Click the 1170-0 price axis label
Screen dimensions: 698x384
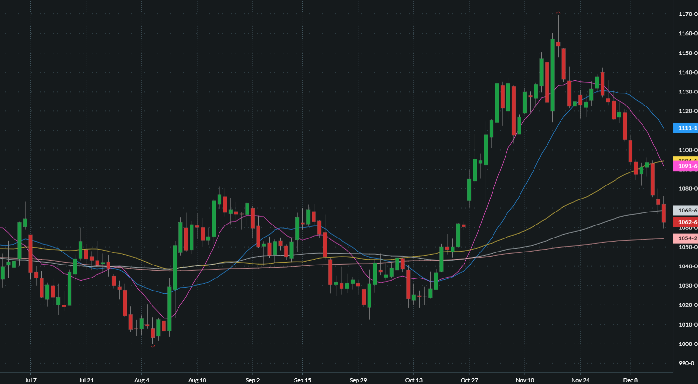click(687, 14)
